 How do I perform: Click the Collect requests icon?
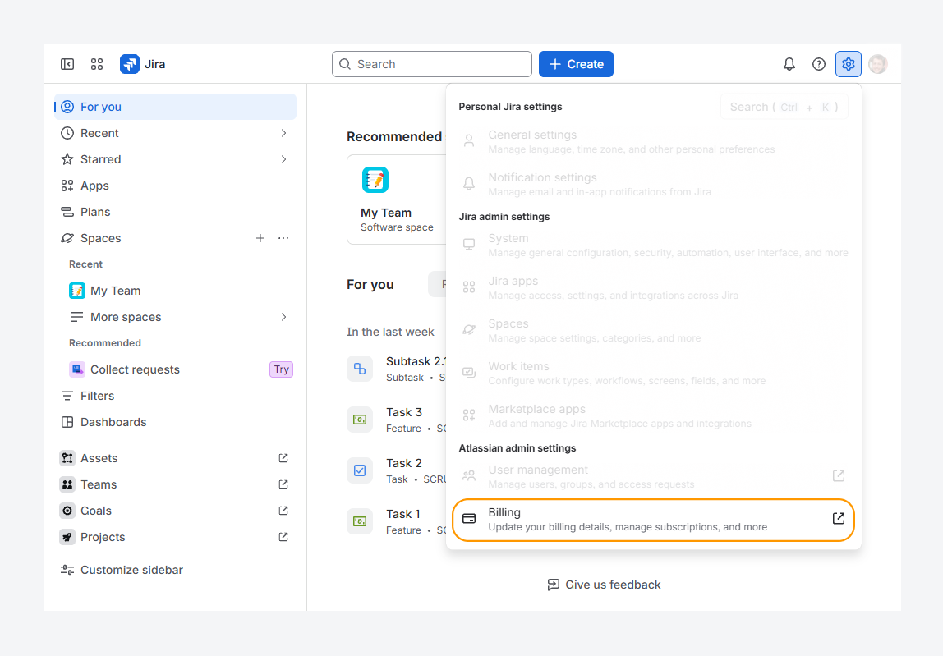77,369
